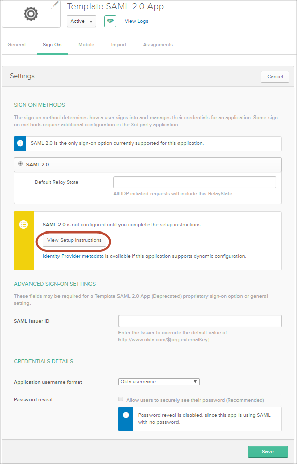Click the green Save button
Image resolution: width=297 pixels, height=464 pixels.
click(x=268, y=452)
